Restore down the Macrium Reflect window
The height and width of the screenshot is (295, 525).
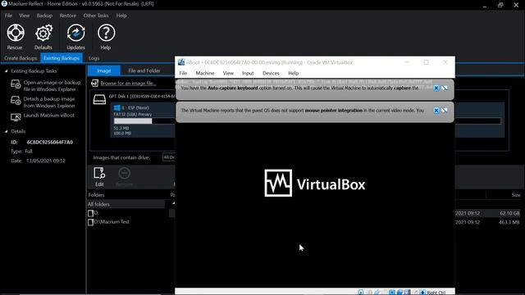500,5
